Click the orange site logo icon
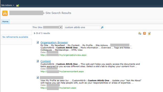163x92 pixels. tap(5, 13)
